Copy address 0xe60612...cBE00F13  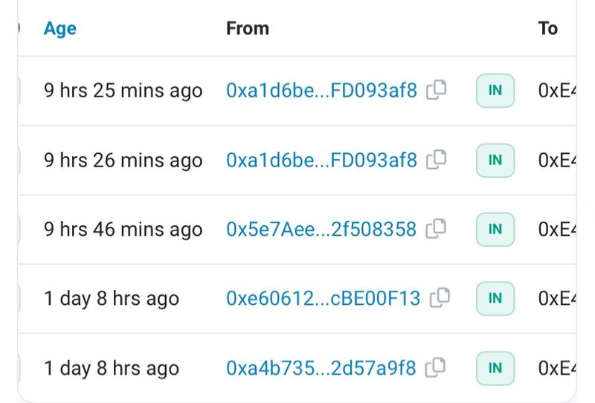tap(440, 298)
